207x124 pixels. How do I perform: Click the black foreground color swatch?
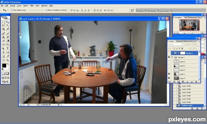[4, 65]
